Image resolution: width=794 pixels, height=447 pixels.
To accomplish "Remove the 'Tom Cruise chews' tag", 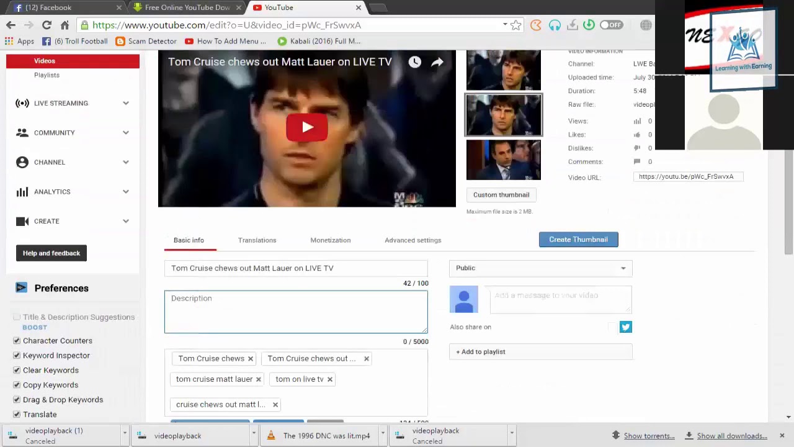I will coord(251,359).
